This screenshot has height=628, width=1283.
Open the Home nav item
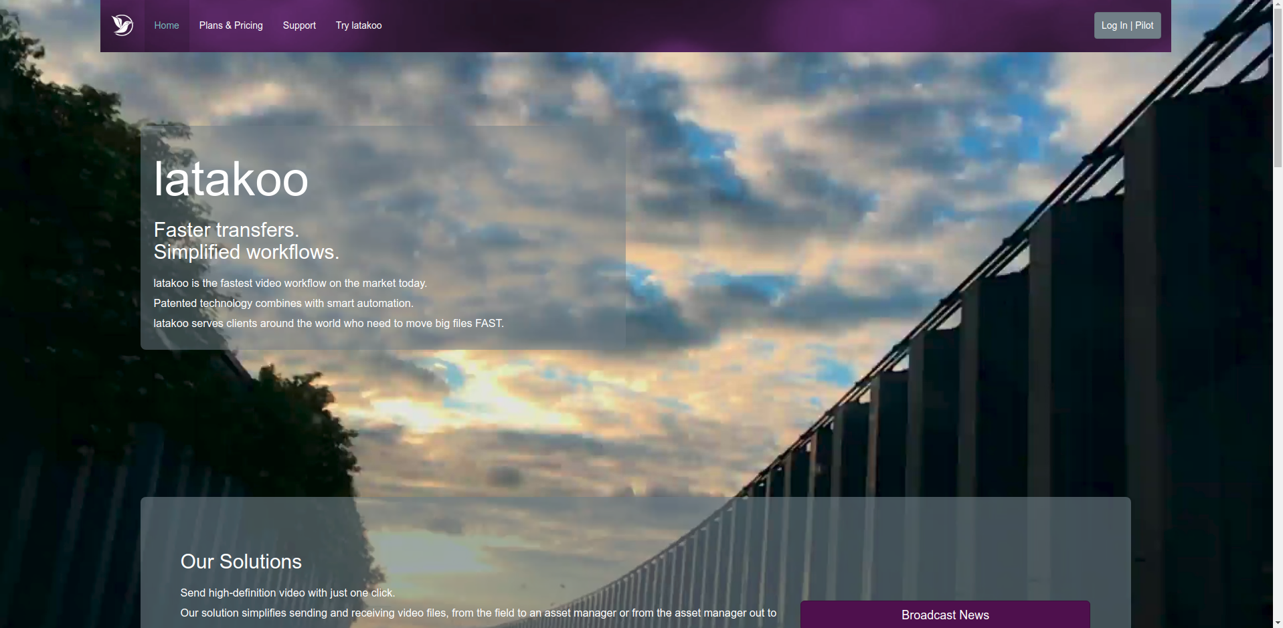[x=167, y=25]
